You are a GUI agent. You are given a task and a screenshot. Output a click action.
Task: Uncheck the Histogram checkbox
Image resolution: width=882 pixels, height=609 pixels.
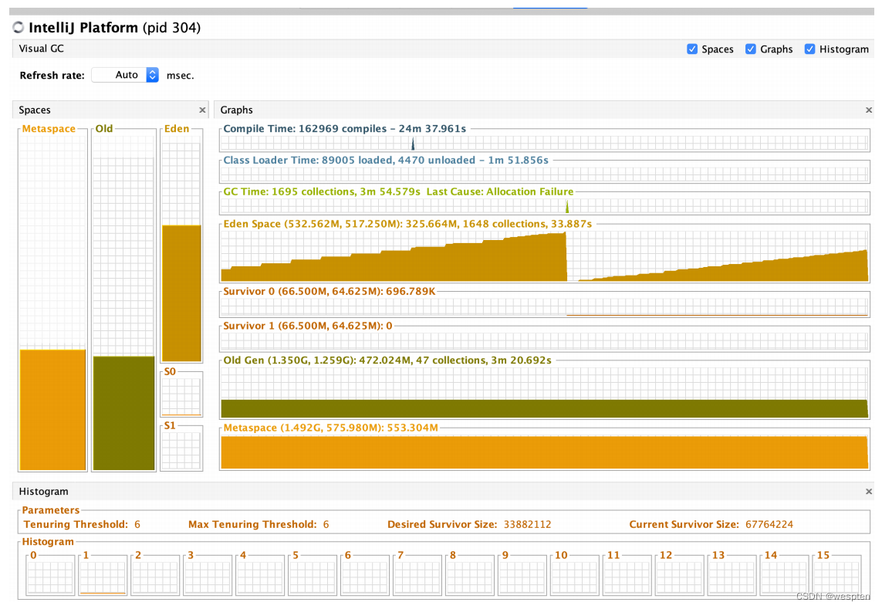pyautogui.click(x=809, y=49)
